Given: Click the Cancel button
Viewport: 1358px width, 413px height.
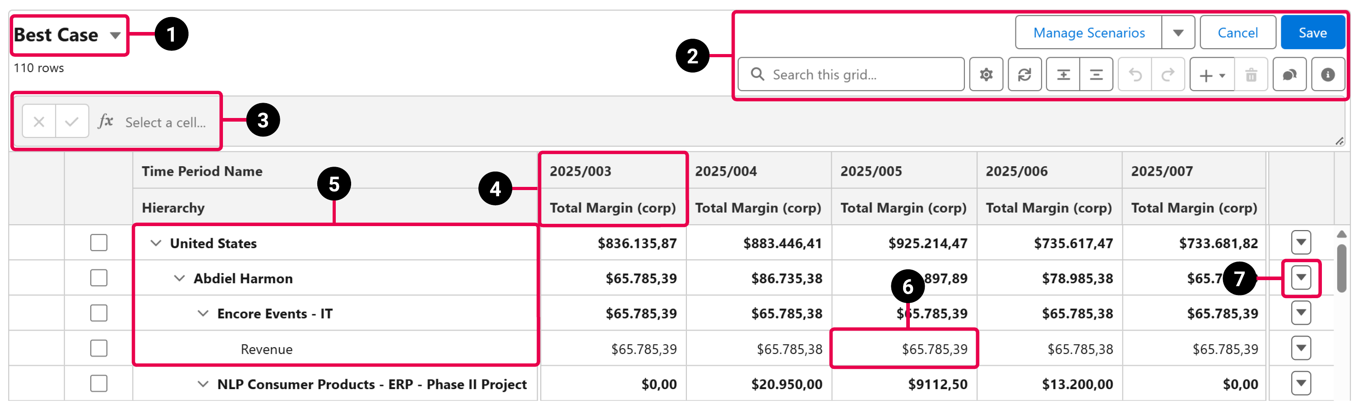Looking at the screenshot, I should (x=1237, y=32).
